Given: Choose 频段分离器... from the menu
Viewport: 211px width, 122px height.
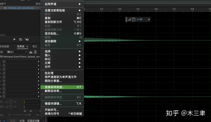Looking at the screenshot, I should point(62,81).
